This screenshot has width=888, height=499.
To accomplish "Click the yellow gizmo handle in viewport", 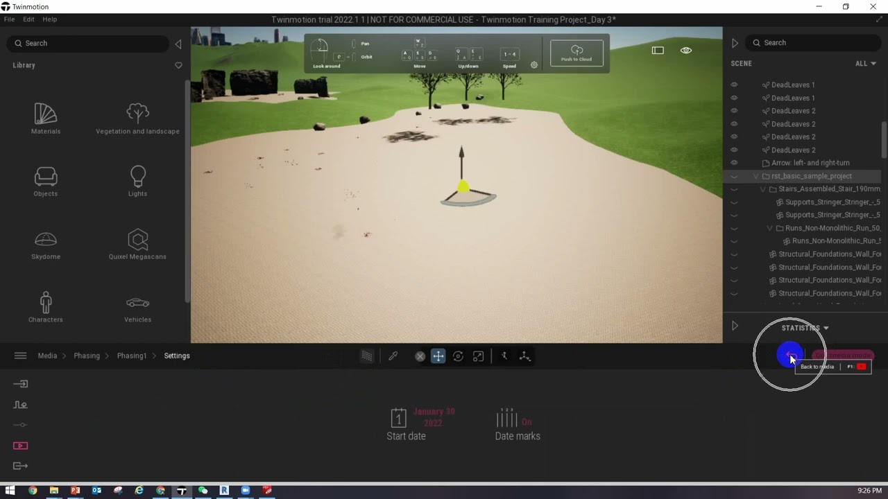I will (x=463, y=186).
